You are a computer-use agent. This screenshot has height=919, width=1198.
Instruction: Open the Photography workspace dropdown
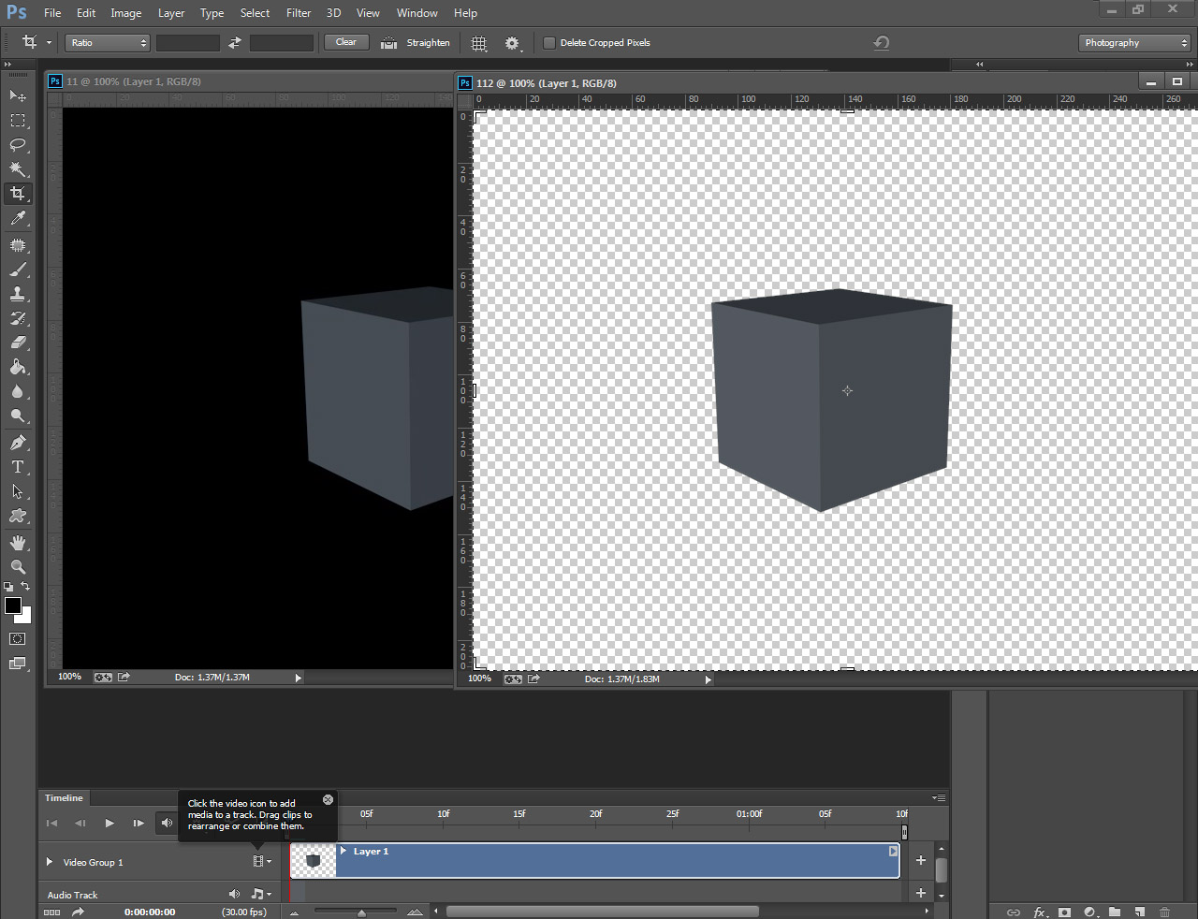coord(1134,43)
